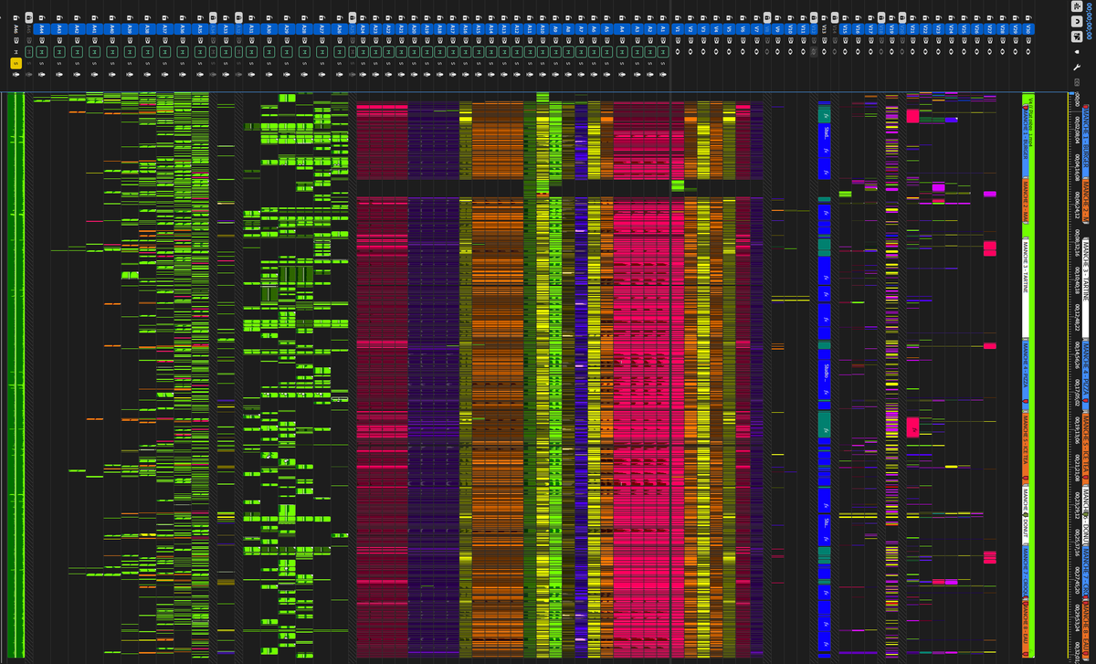The width and height of the screenshot is (1096, 664).
Task: Hide track V1 with eye icon
Action: 678,52
